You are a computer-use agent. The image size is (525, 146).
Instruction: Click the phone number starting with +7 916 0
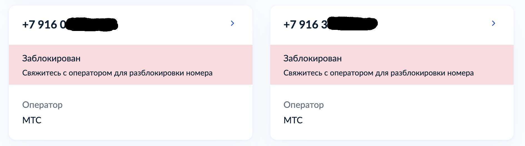click(44, 25)
